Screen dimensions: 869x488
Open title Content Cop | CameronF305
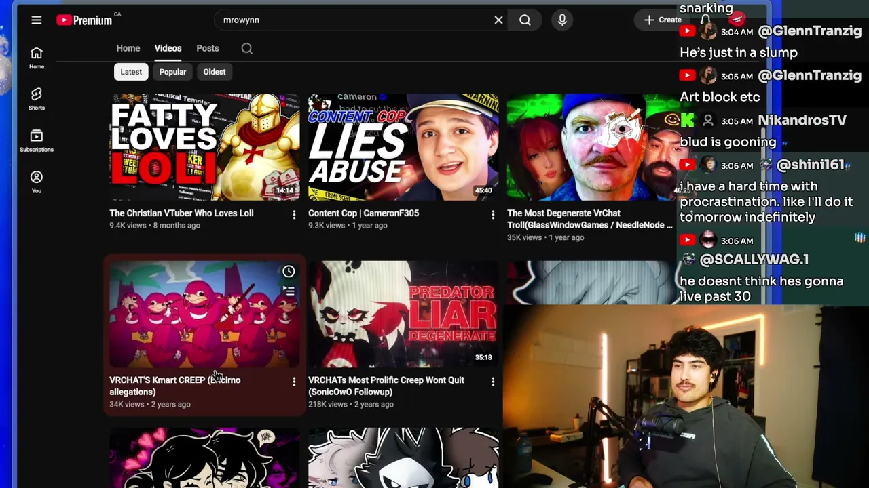coord(363,213)
